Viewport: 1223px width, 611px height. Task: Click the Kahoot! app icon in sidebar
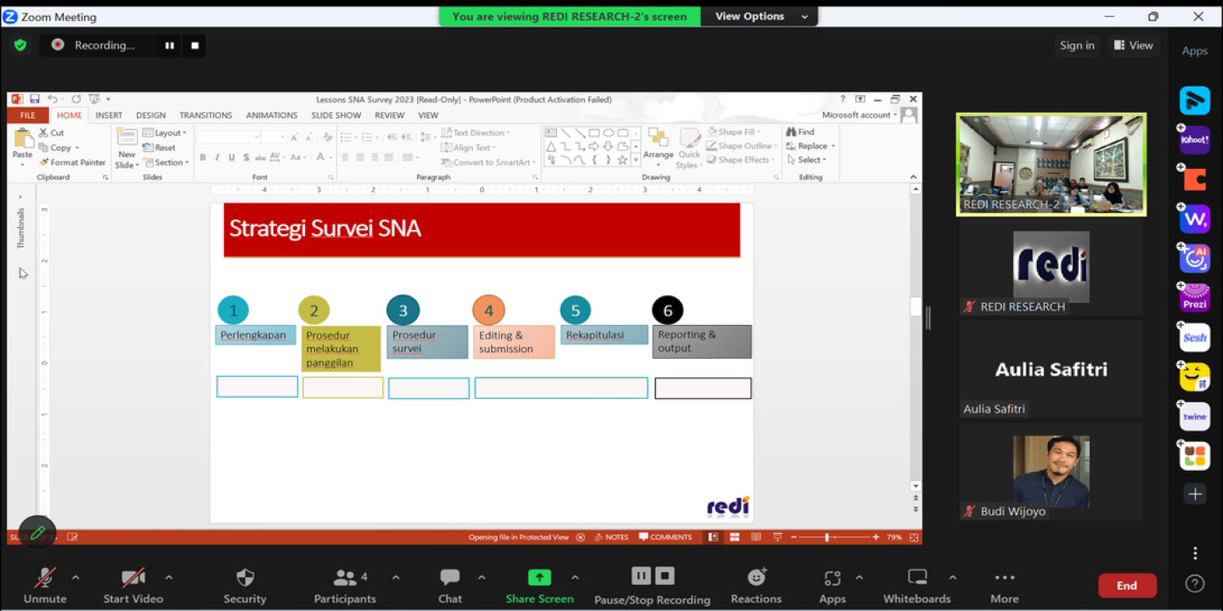click(x=1195, y=140)
